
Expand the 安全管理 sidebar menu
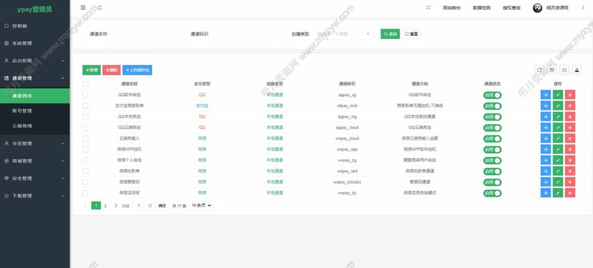point(35,178)
